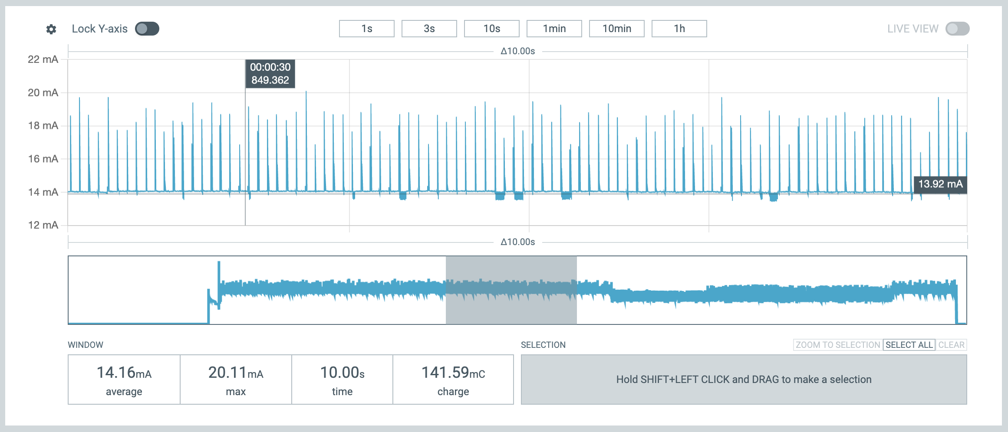This screenshot has width=1008, height=432.
Task: Toggle the Lock Y-axis switch
Action: [147, 29]
